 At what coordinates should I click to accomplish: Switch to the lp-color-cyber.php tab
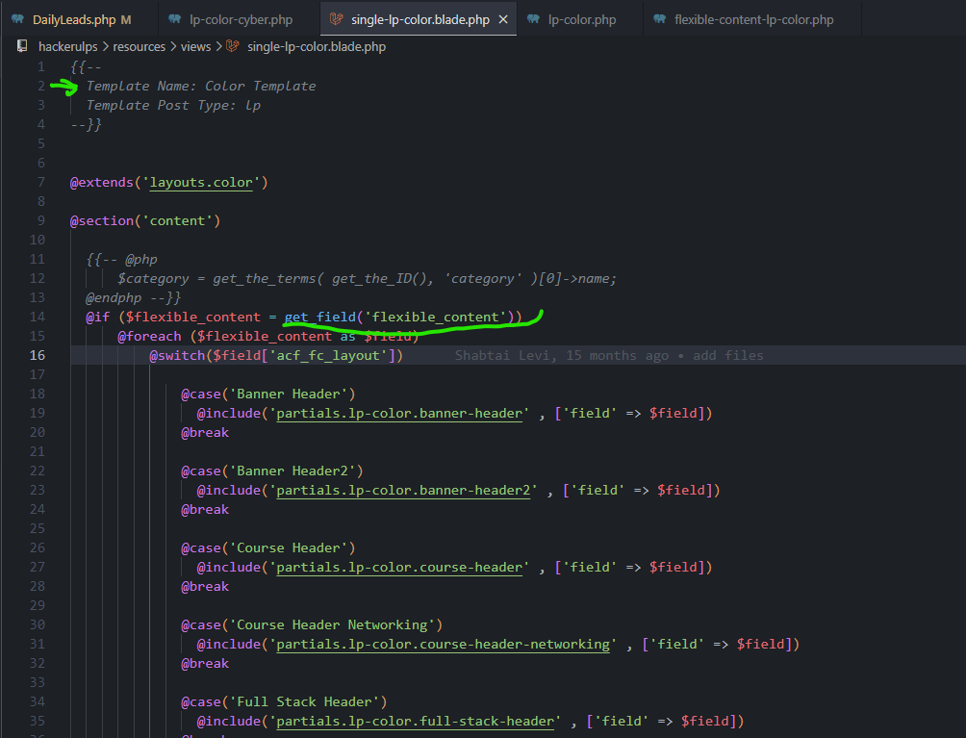pos(241,19)
